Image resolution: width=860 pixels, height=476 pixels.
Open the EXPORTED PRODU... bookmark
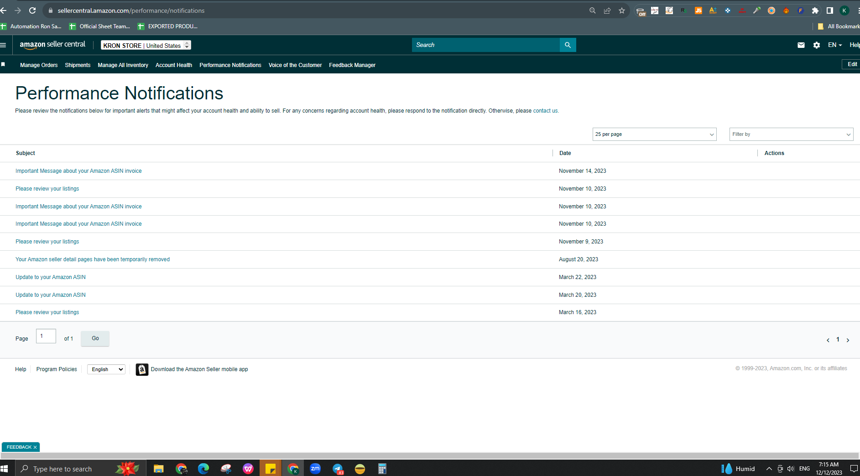coord(167,26)
